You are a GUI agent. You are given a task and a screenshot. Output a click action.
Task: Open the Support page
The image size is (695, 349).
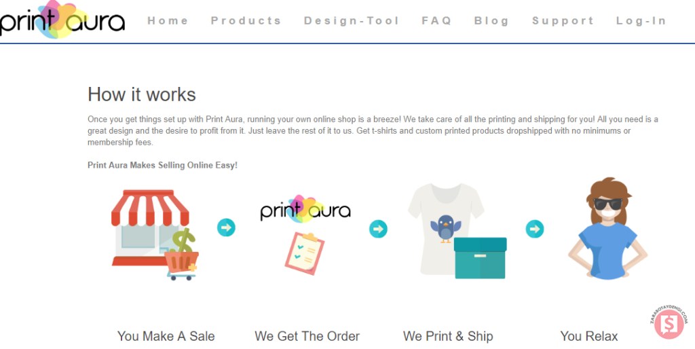[x=563, y=21]
